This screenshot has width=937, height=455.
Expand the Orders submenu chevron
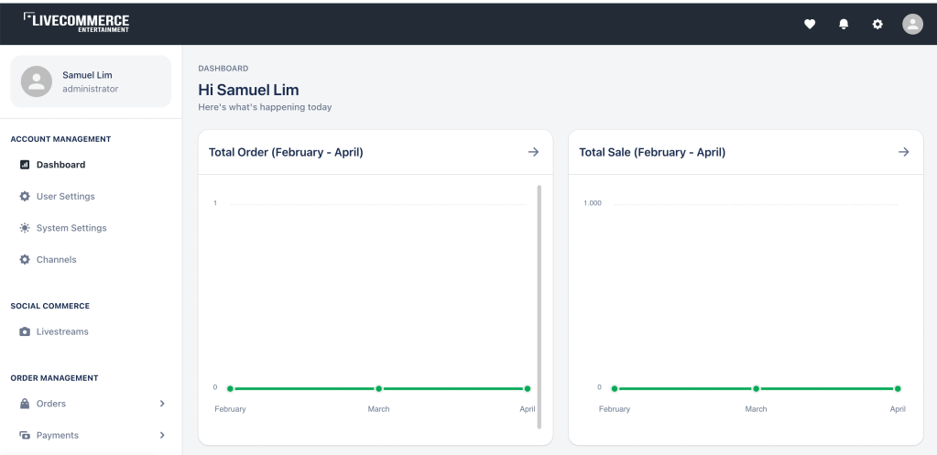tap(162, 404)
